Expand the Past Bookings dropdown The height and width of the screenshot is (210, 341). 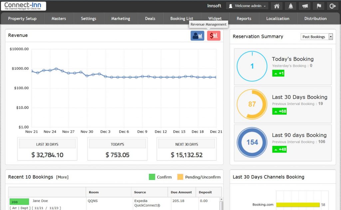click(x=317, y=37)
